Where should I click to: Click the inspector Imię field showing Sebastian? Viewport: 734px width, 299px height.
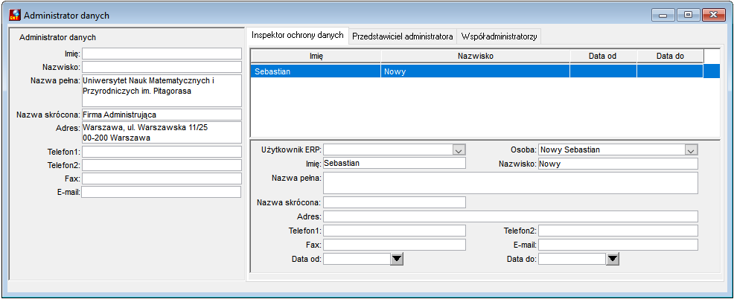tap(395, 163)
